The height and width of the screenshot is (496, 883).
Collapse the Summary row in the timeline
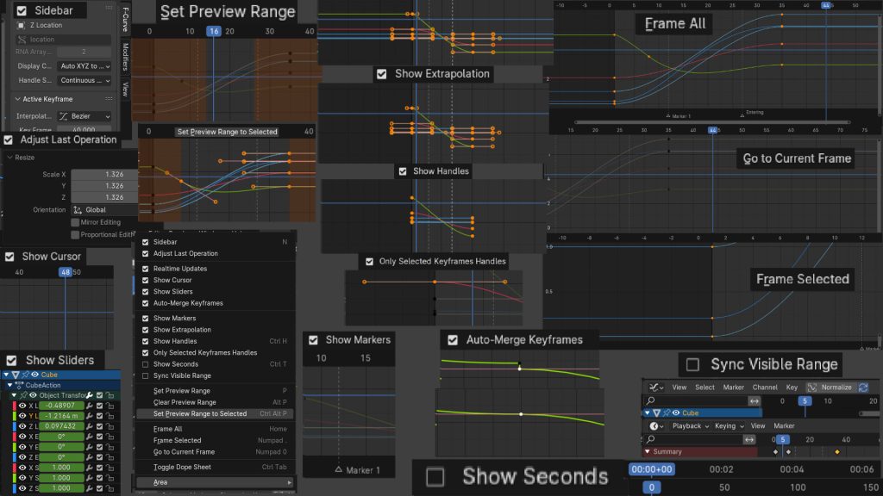tap(648, 451)
